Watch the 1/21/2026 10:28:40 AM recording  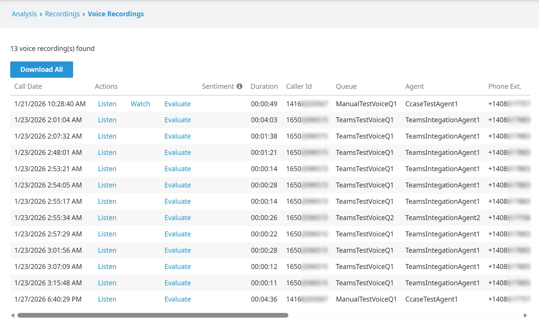(140, 104)
